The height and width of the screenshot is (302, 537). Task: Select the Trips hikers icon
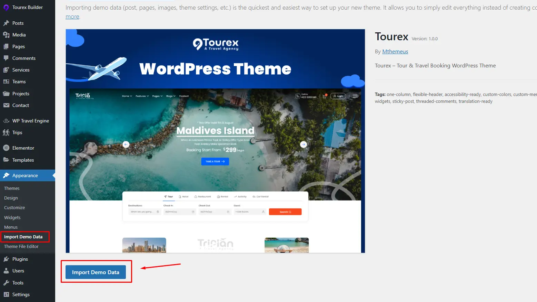pos(6,132)
